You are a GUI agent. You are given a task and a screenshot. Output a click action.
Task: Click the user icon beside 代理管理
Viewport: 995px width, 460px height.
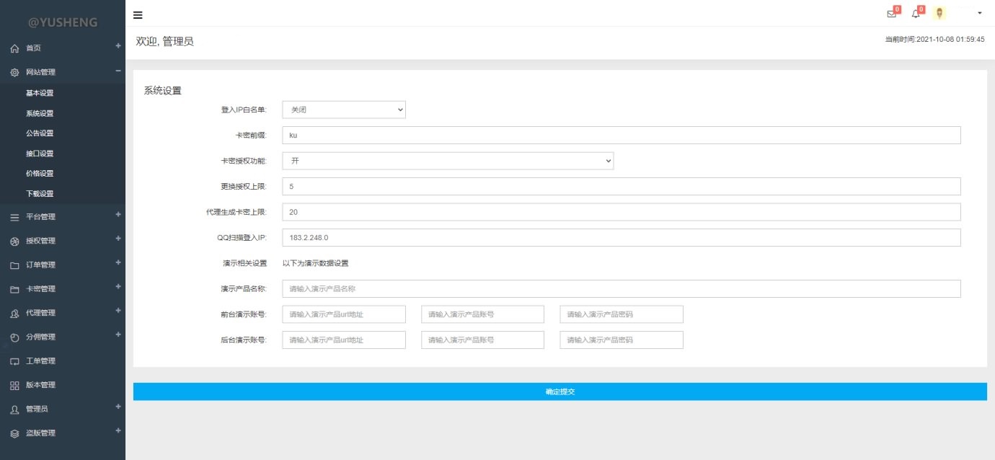pos(14,313)
